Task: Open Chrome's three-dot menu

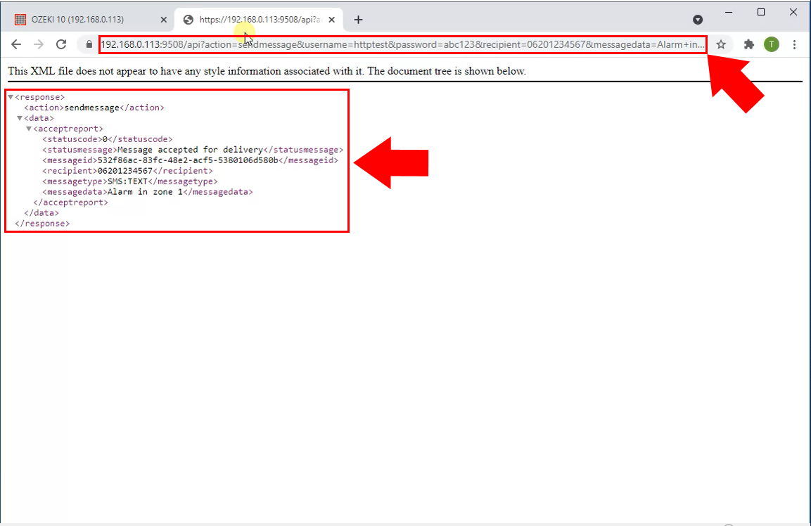Action: click(x=794, y=44)
